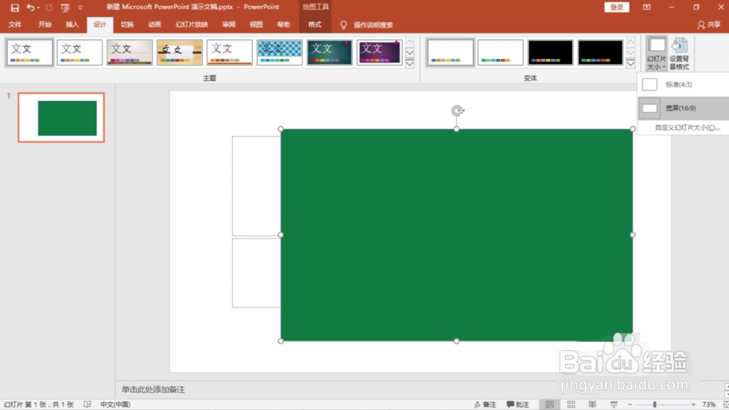Viewport: 729px width, 410px height.
Task: Click the Undo arrow icon
Action: [30, 7]
